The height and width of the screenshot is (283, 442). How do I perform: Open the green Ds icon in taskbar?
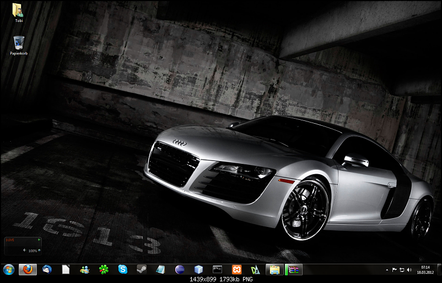point(255,270)
